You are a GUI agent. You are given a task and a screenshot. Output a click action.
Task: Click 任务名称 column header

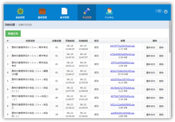tap(30, 41)
